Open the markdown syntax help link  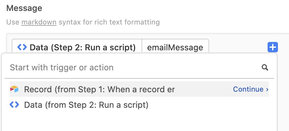39,22
